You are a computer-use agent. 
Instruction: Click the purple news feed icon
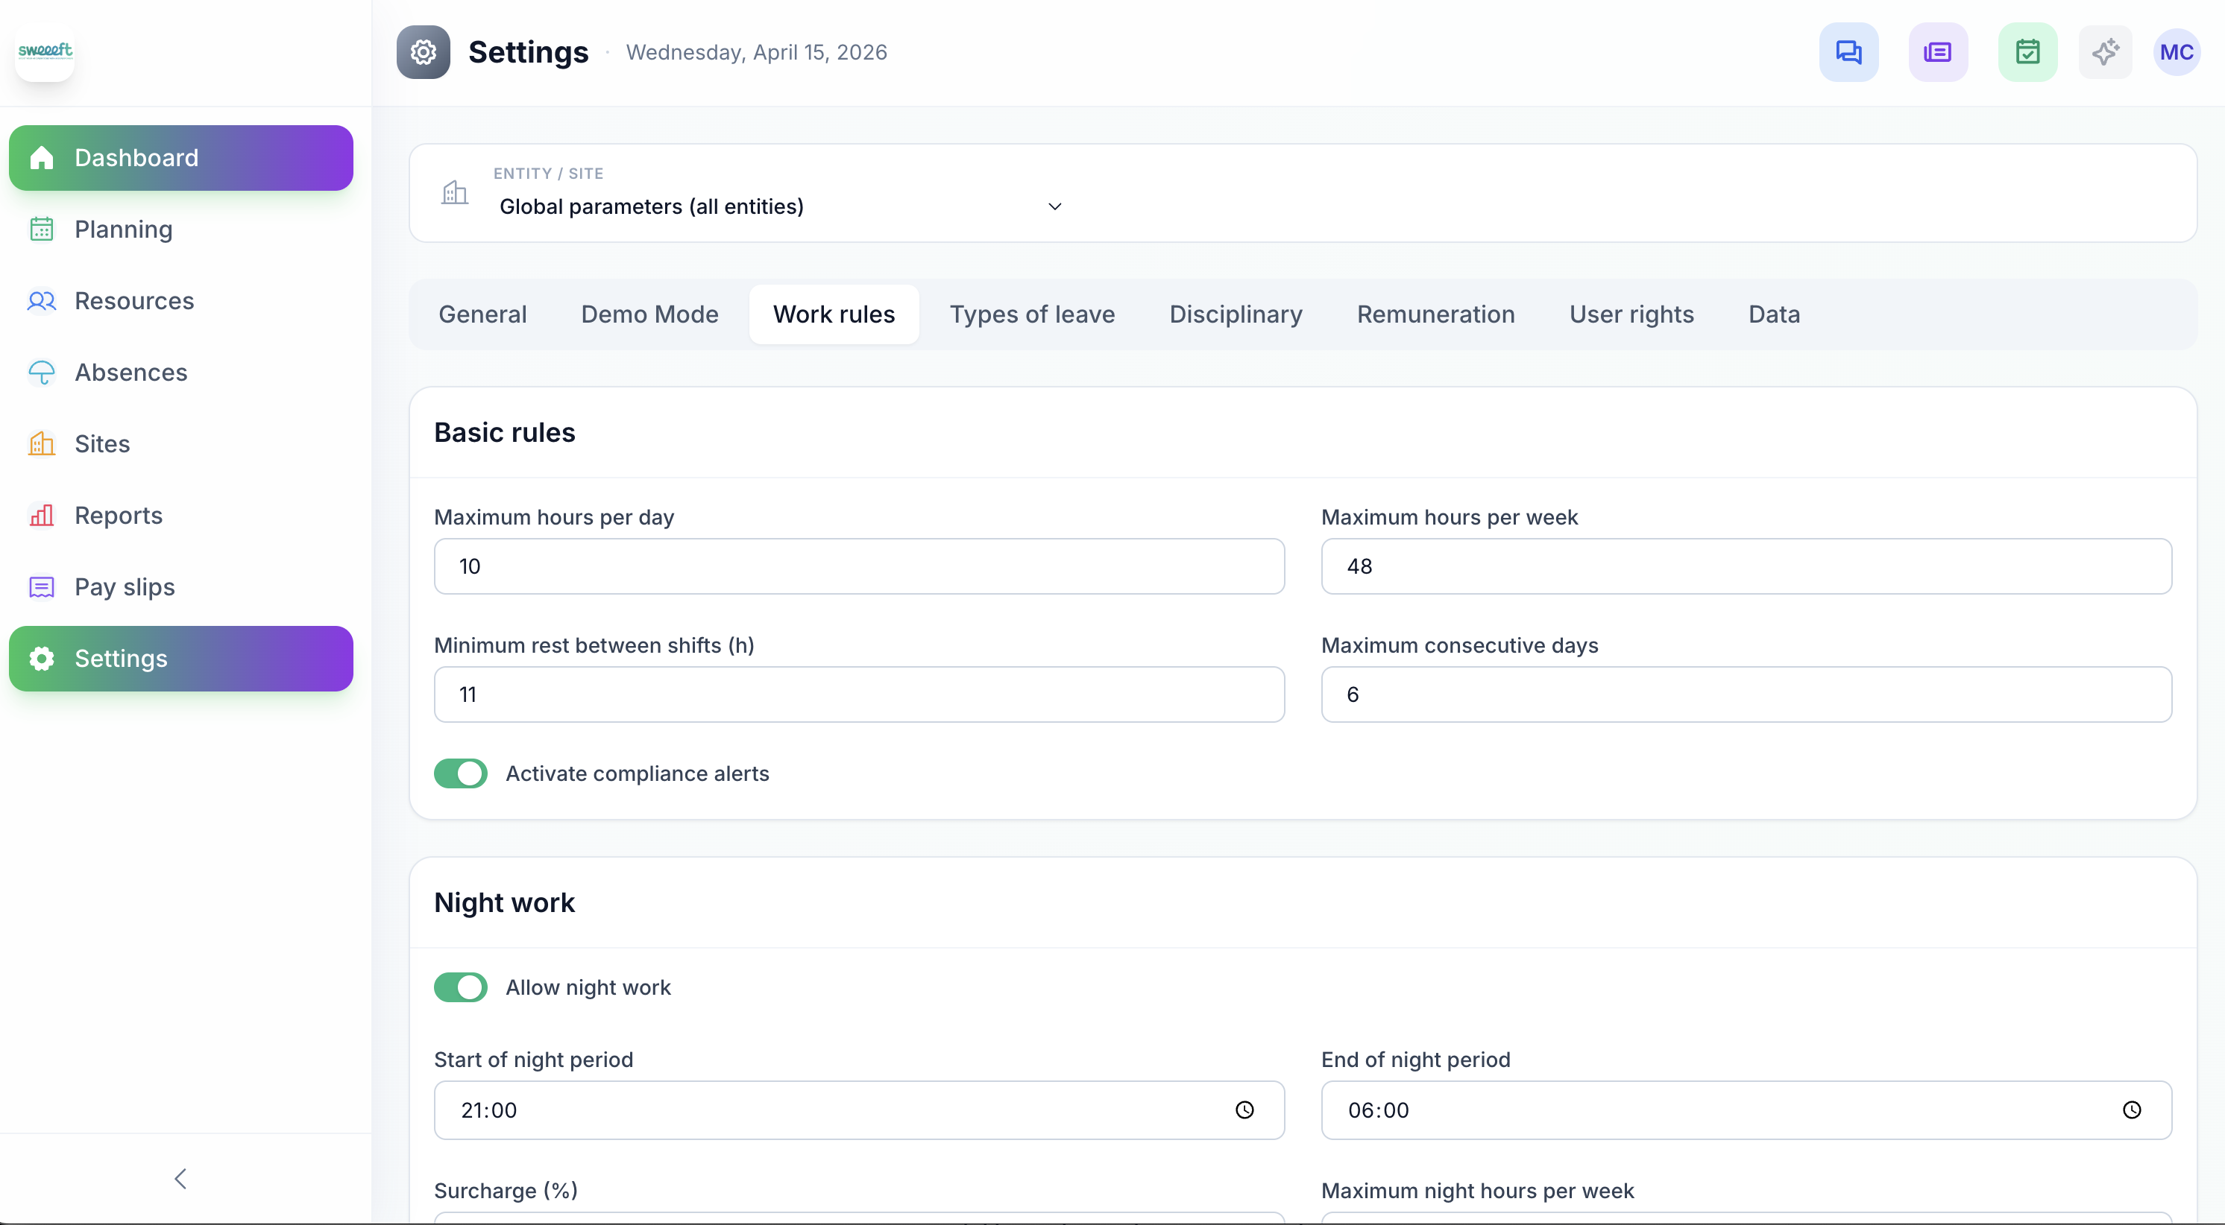(1937, 53)
